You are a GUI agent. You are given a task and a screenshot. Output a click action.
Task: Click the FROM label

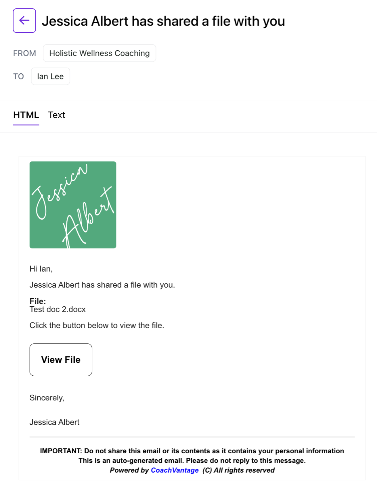pos(25,53)
